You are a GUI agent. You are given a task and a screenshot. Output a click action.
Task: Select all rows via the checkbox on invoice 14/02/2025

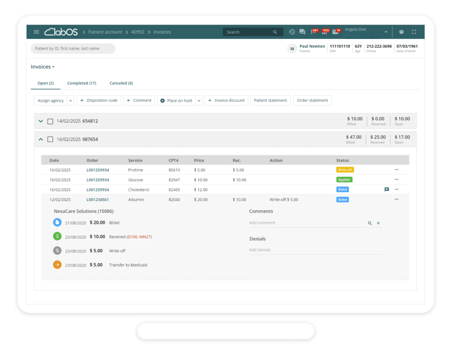pos(50,121)
